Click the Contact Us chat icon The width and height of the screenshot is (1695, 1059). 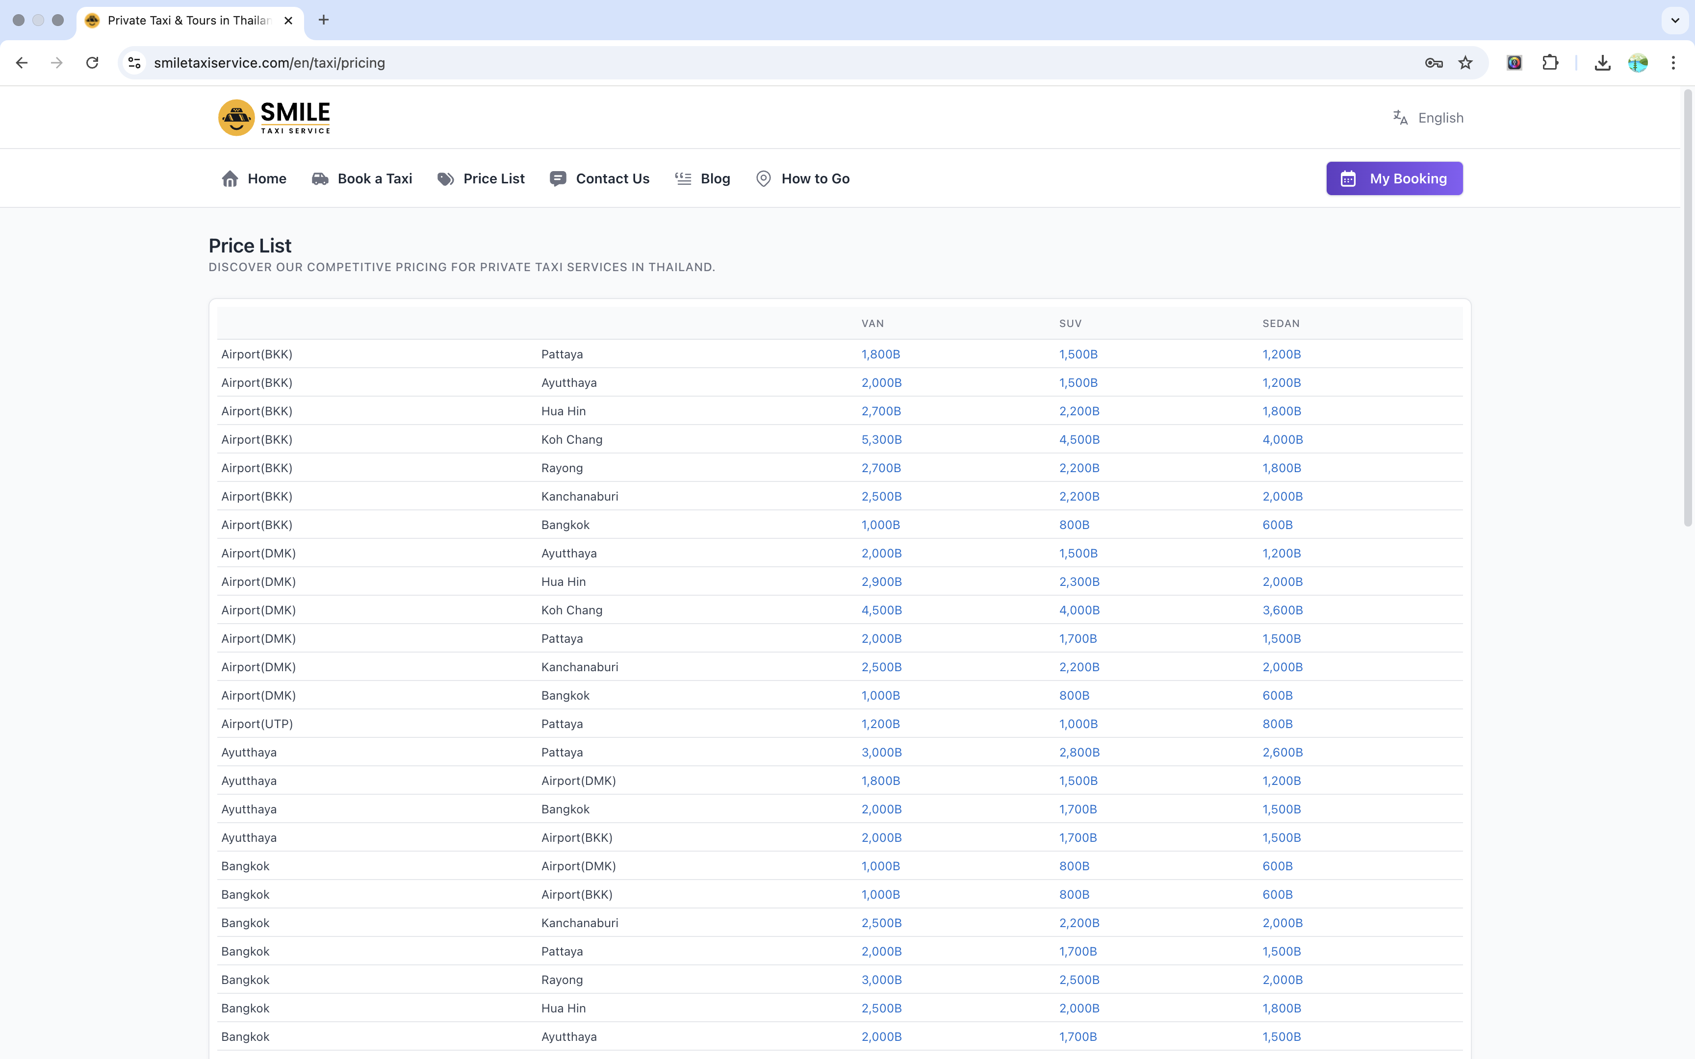point(558,178)
